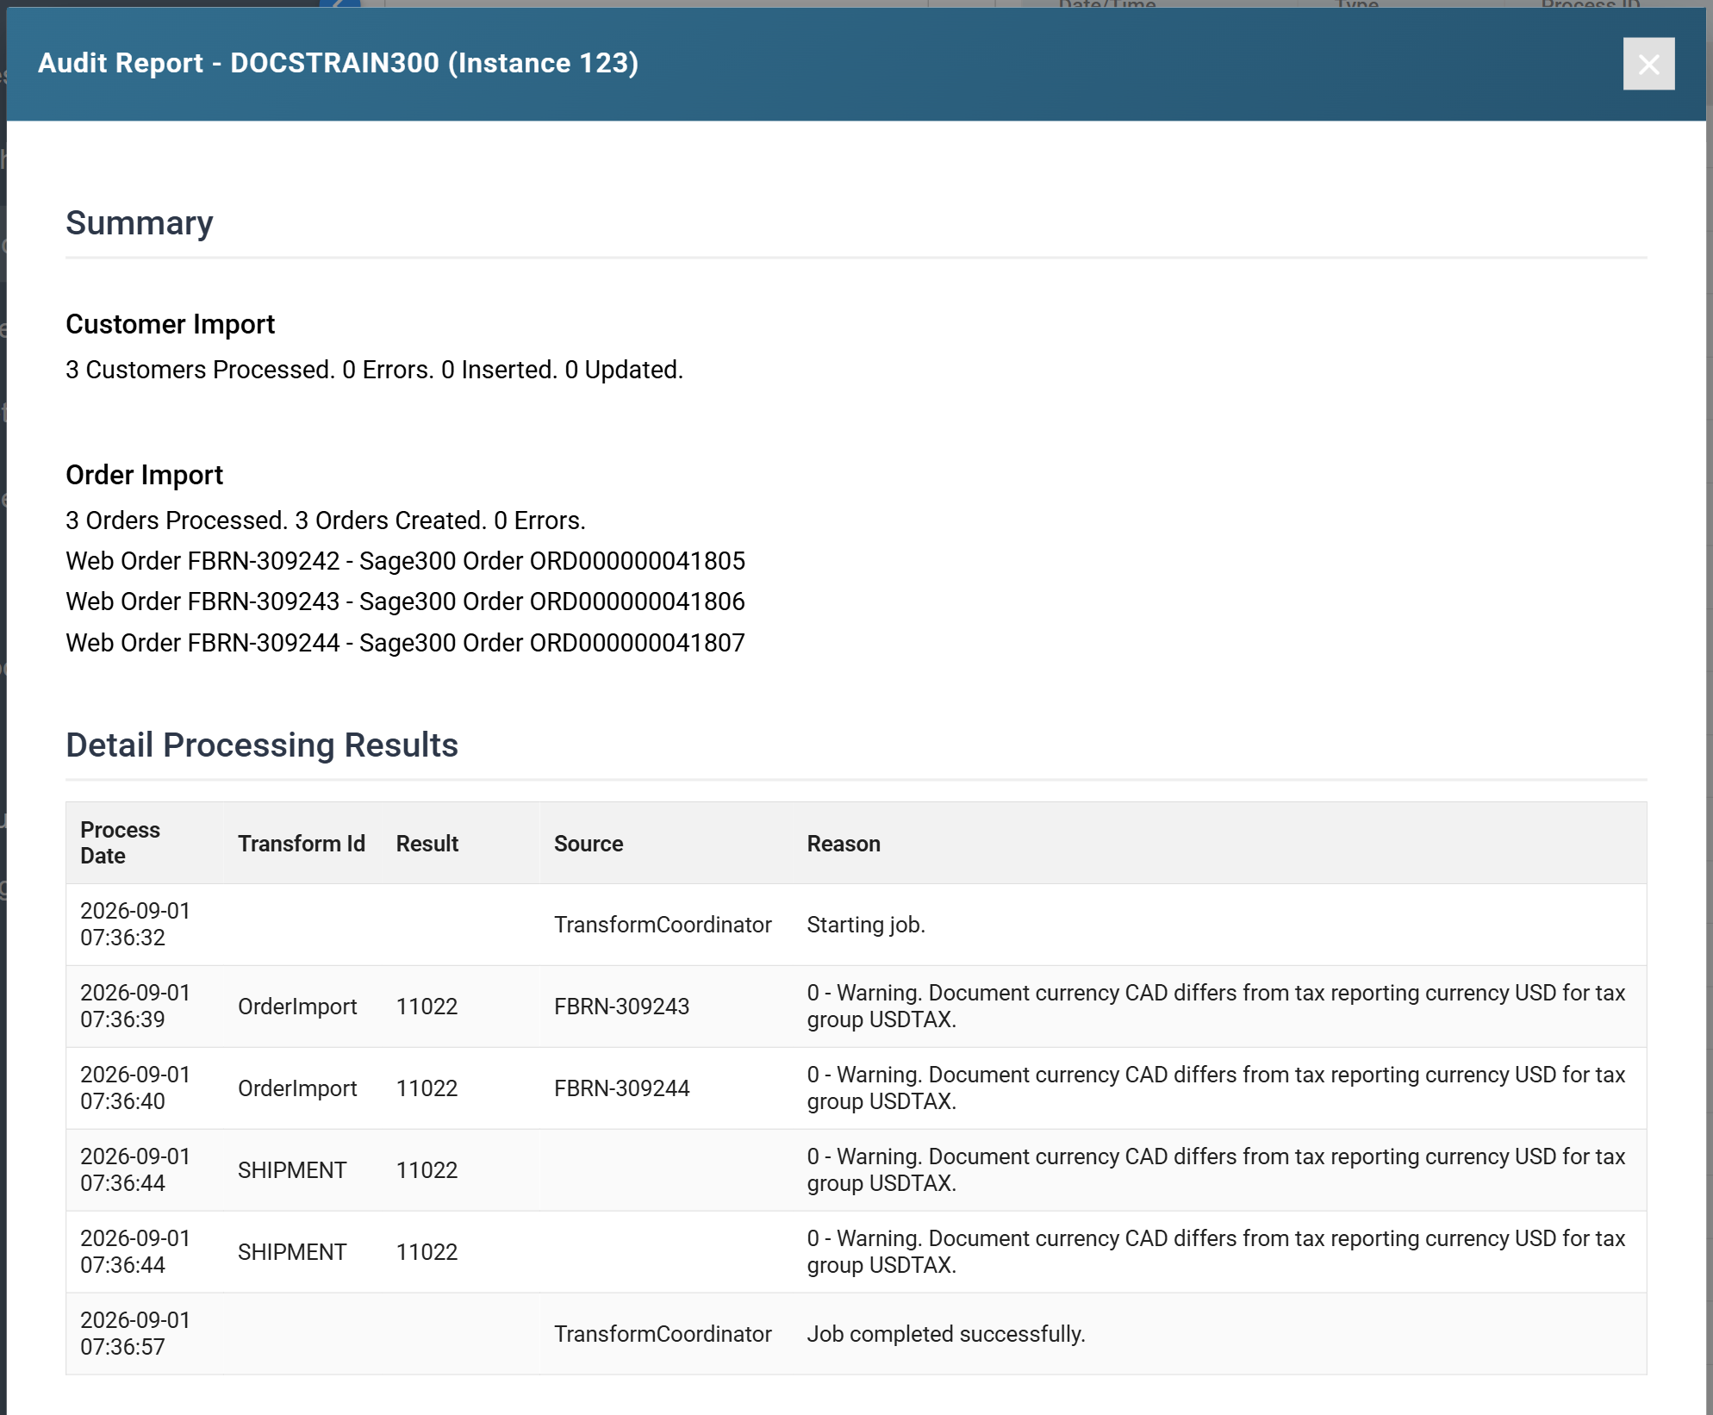The image size is (1713, 1415).
Task: Close the Audit Report dialog
Action: coord(1648,64)
